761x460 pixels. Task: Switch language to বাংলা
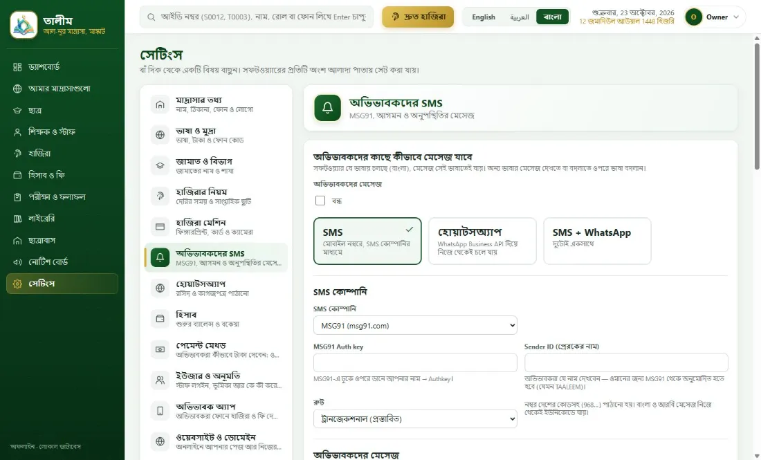coord(552,17)
